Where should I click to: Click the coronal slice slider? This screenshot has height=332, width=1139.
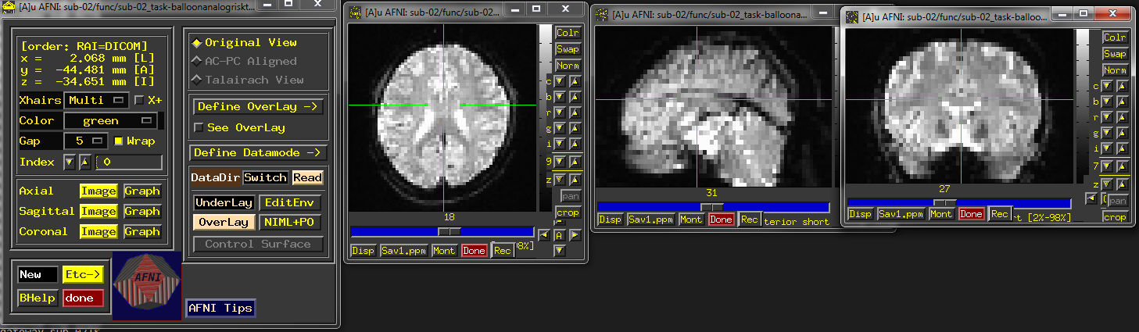click(x=958, y=202)
